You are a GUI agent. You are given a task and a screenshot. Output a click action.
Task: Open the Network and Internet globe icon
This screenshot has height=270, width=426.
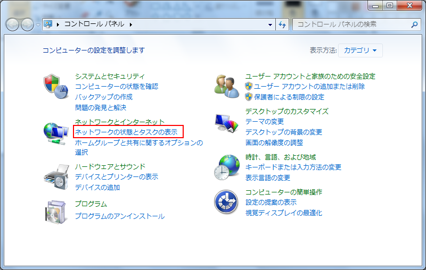pyautogui.click(x=56, y=133)
